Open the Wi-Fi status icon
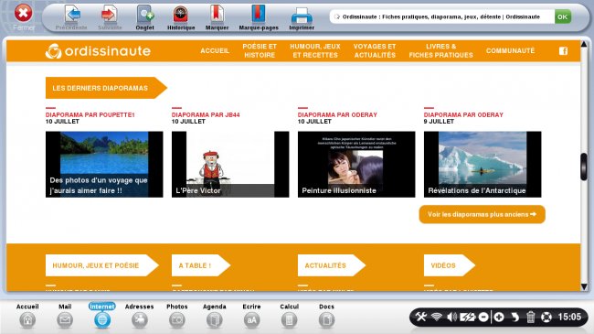This screenshot has width=594, height=334. [437, 317]
